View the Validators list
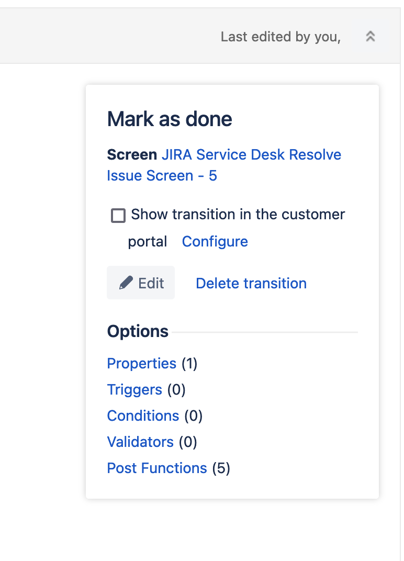Screen dimensions: 404x561 tap(140, 442)
